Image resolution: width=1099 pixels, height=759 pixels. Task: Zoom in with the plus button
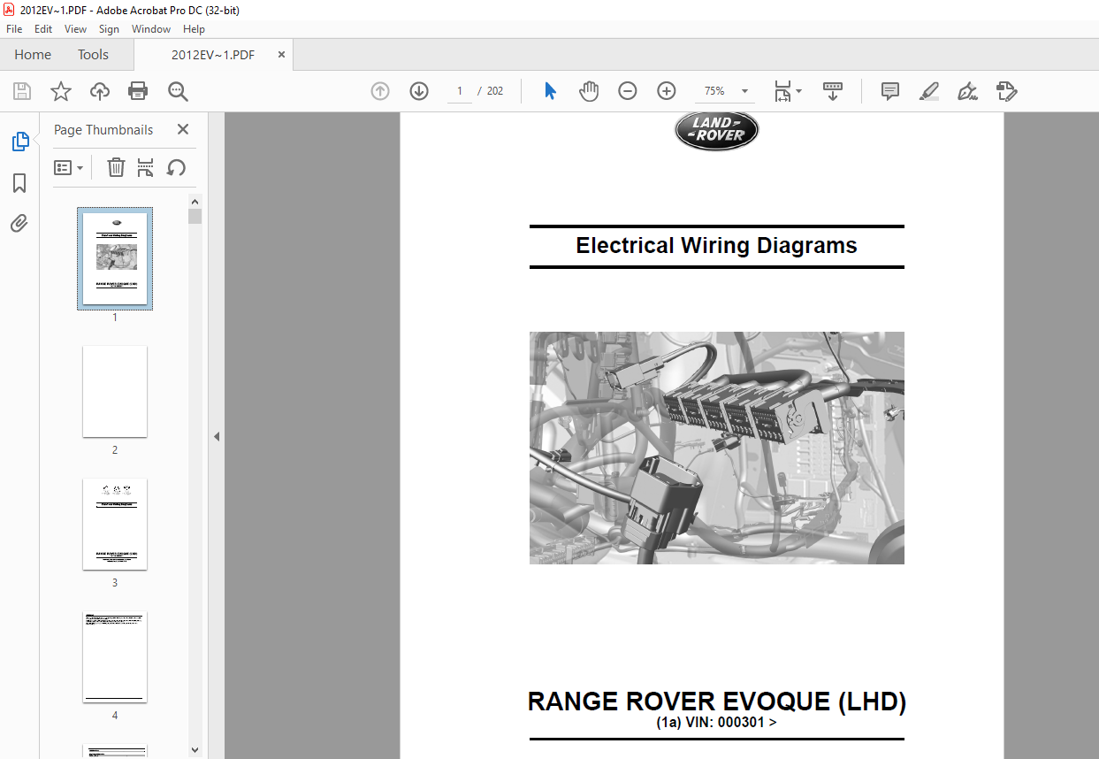click(667, 91)
